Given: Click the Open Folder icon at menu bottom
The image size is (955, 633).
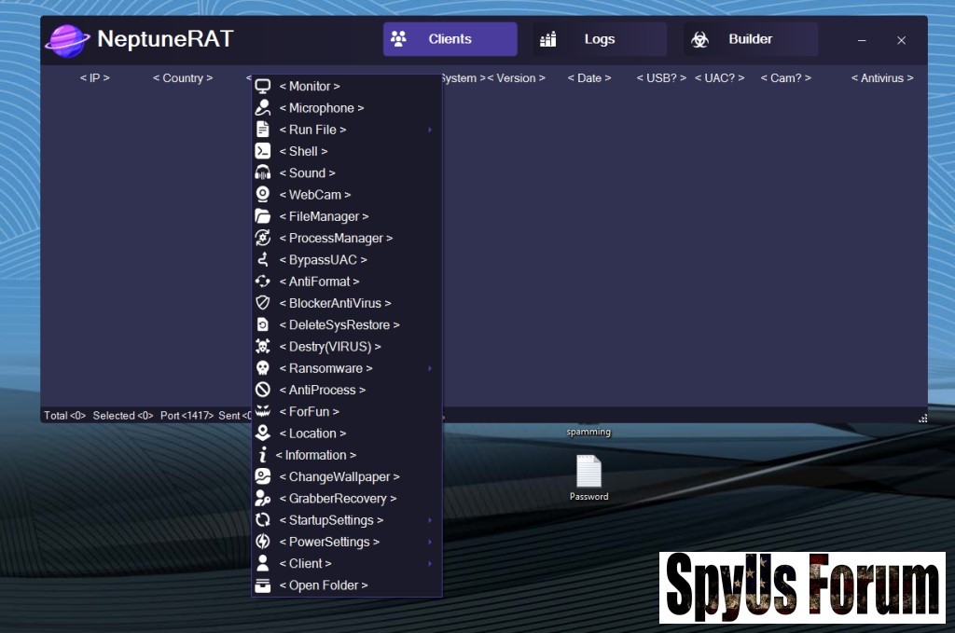Looking at the screenshot, I should click(x=263, y=585).
